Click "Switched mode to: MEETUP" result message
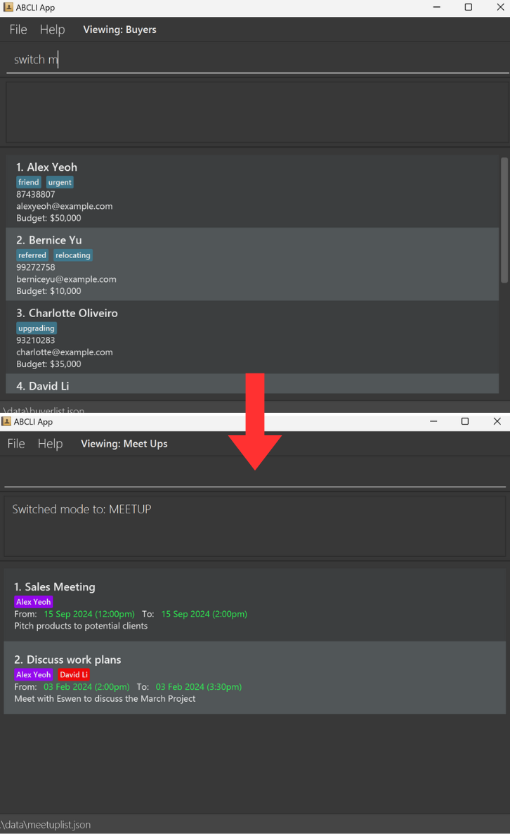510x834 pixels. tap(81, 509)
